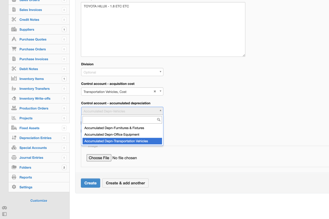Click the dropdown search magnifier icon
Image resolution: width=329 pixels, height=219 pixels.
click(158, 120)
